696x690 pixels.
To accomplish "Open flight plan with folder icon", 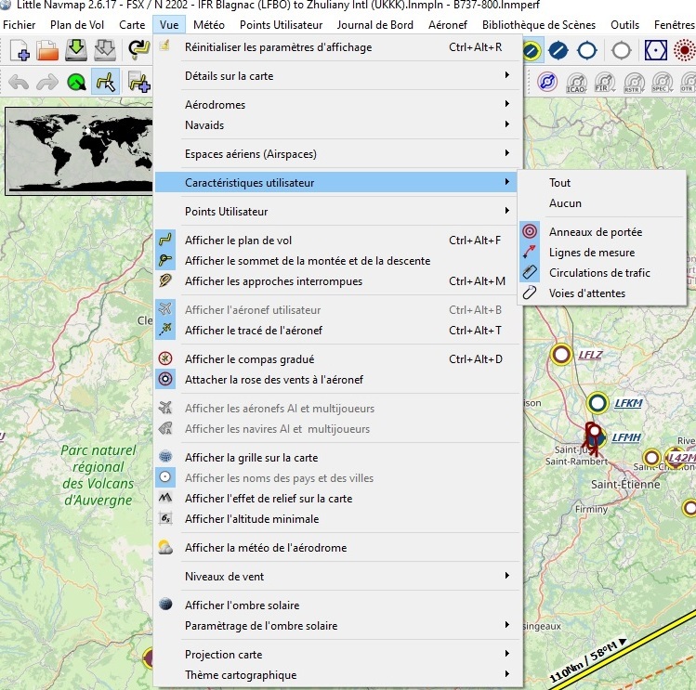I will coord(47,49).
